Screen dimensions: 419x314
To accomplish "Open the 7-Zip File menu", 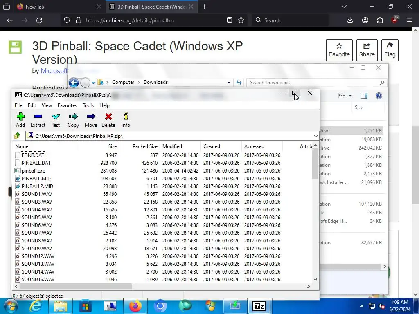I will [18, 105].
